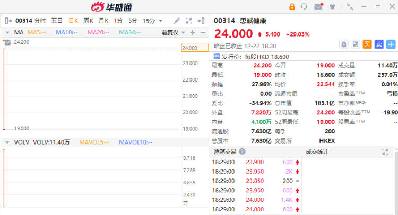The image size is (398, 215).
Task: Open the messages envelope icon
Action: pos(318,7)
